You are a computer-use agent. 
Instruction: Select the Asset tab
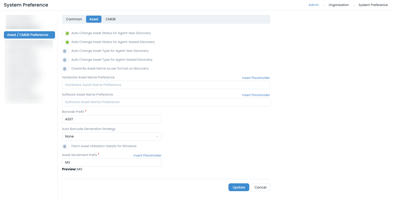pos(94,19)
